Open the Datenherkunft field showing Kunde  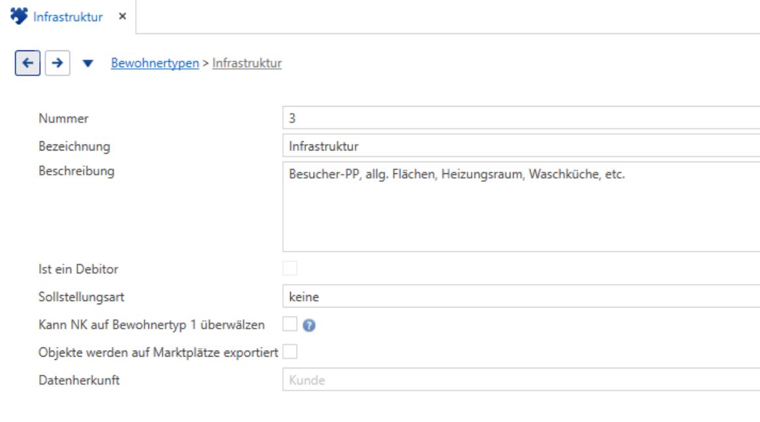coord(521,379)
